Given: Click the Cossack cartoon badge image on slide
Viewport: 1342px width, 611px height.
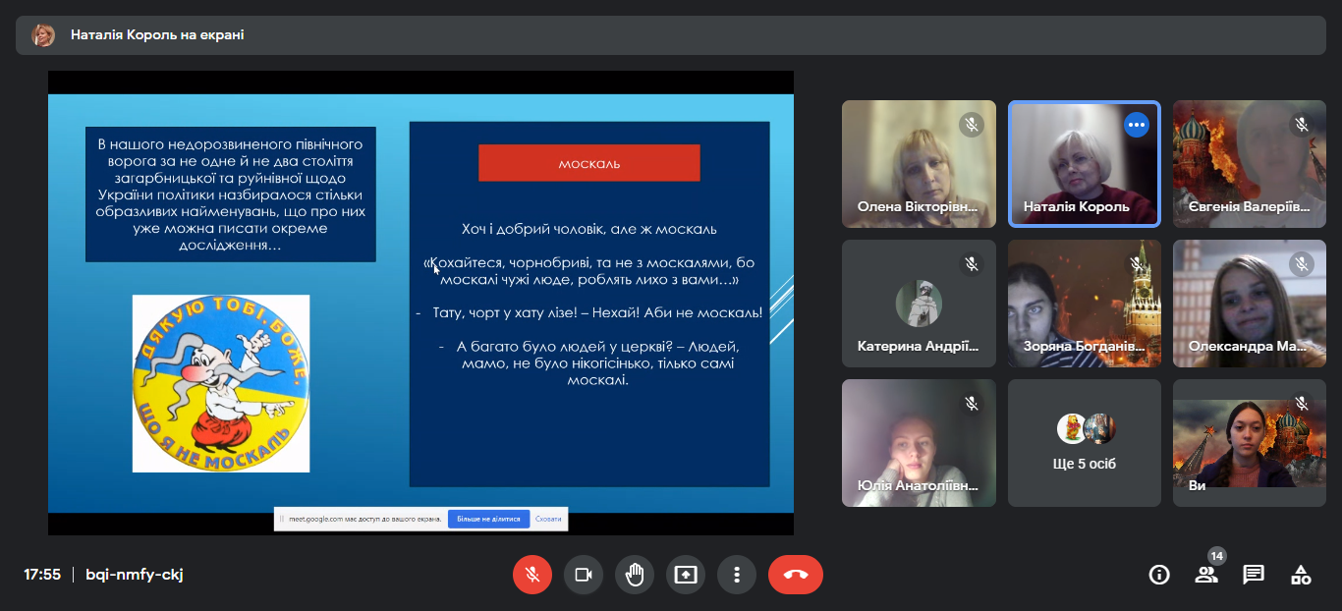Looking at the screenshot, I should click(x=221, y=383).
